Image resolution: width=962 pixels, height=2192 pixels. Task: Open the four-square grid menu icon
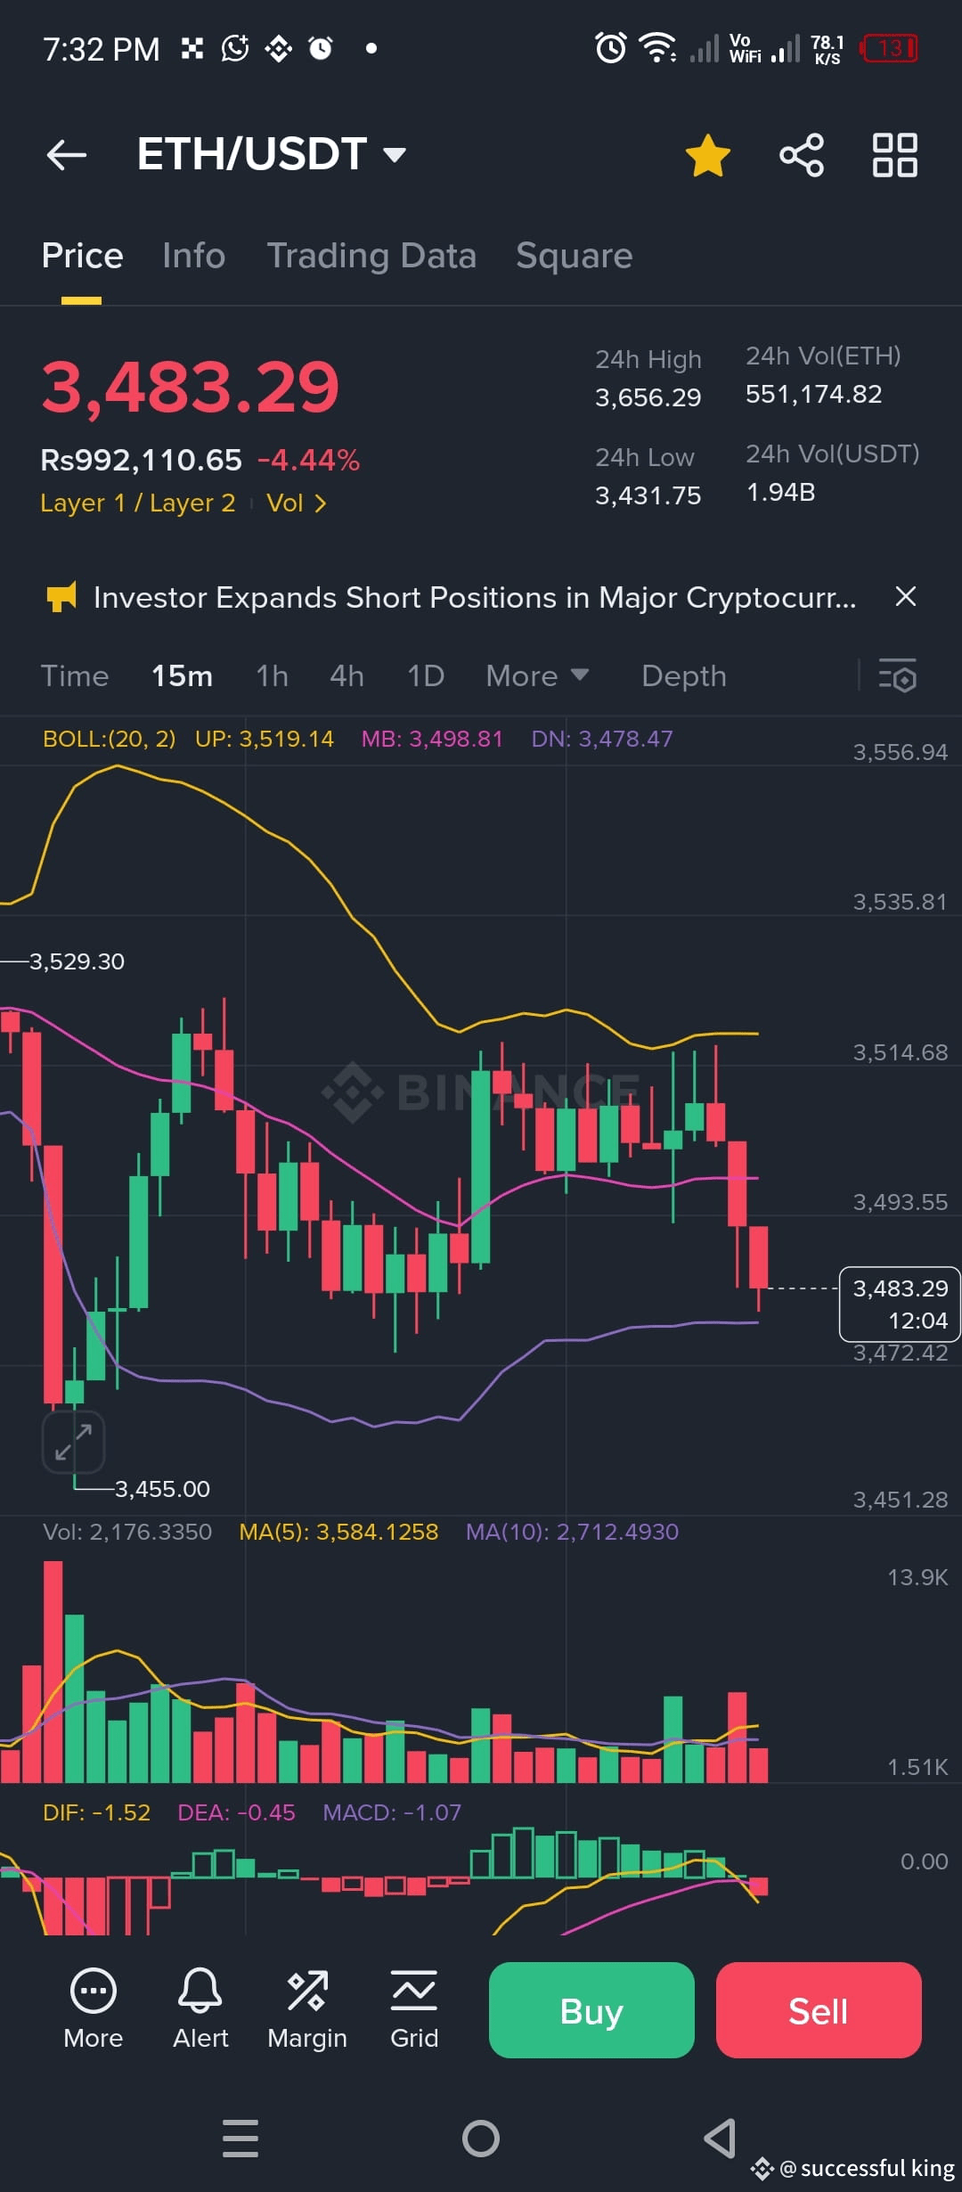coord(894,155)
